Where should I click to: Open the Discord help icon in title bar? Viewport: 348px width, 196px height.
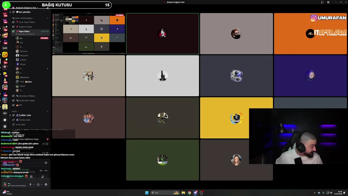pyautogui.click(x=328, y=2)
